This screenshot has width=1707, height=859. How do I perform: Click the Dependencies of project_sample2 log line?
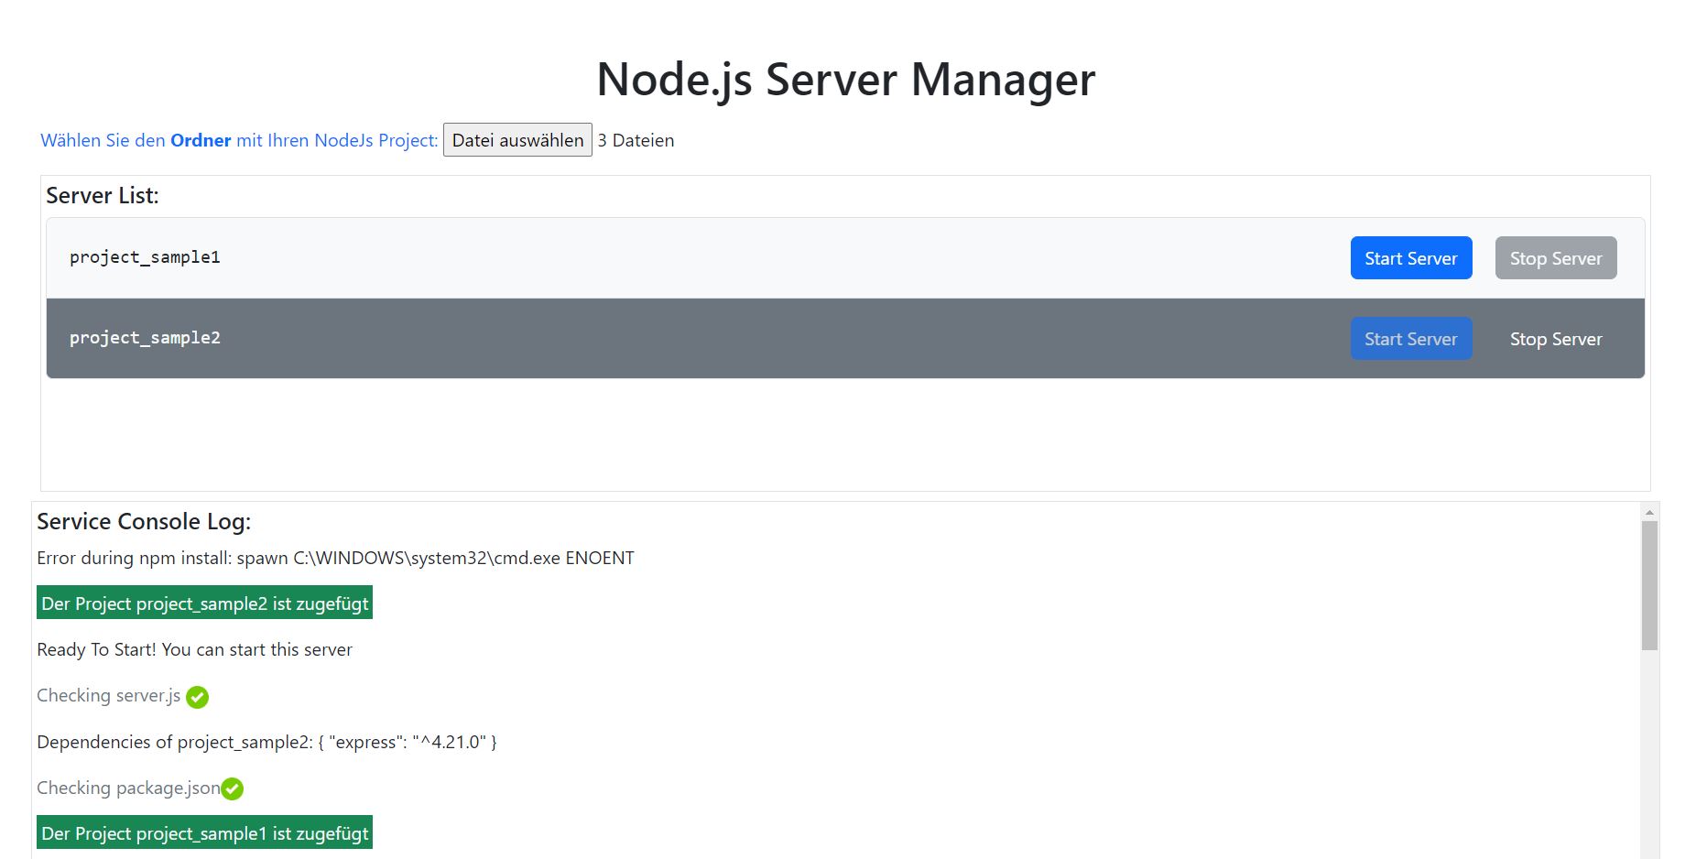click(x=266, y=743)
